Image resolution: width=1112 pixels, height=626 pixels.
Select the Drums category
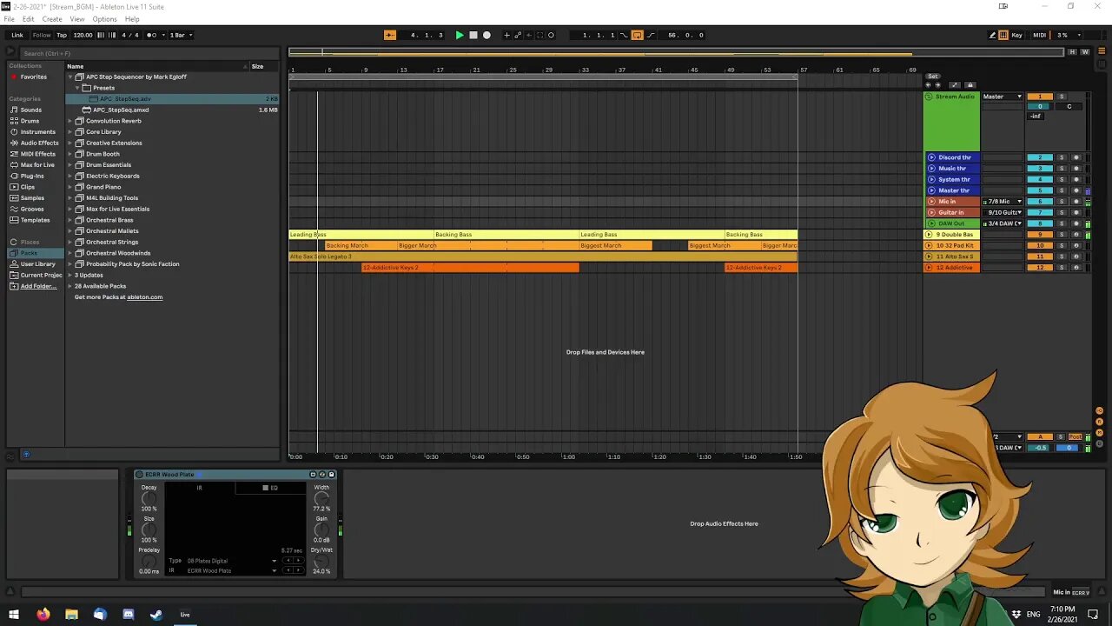click(x=30, y=121)
